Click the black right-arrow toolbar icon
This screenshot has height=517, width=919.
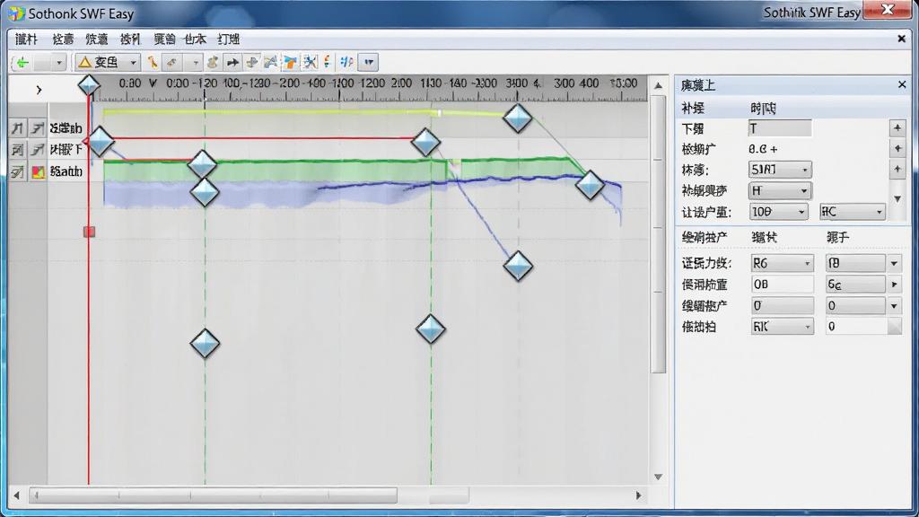pos(232,62)
